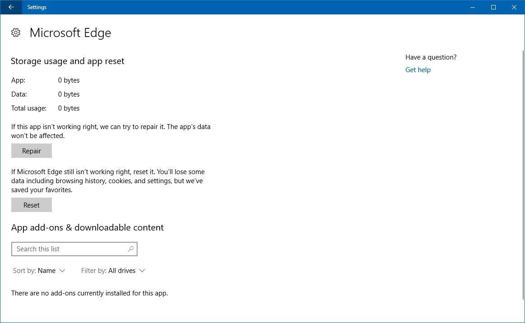
Task: Click the gear icon beside Microsoft Edge
Action: (x=16, y=32)
